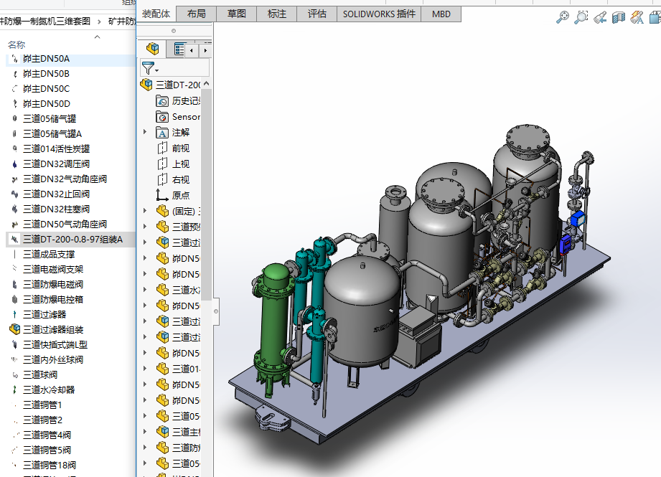Select the 评估 evaluate tab
This screenshot has height=477, width=661.
317,14
